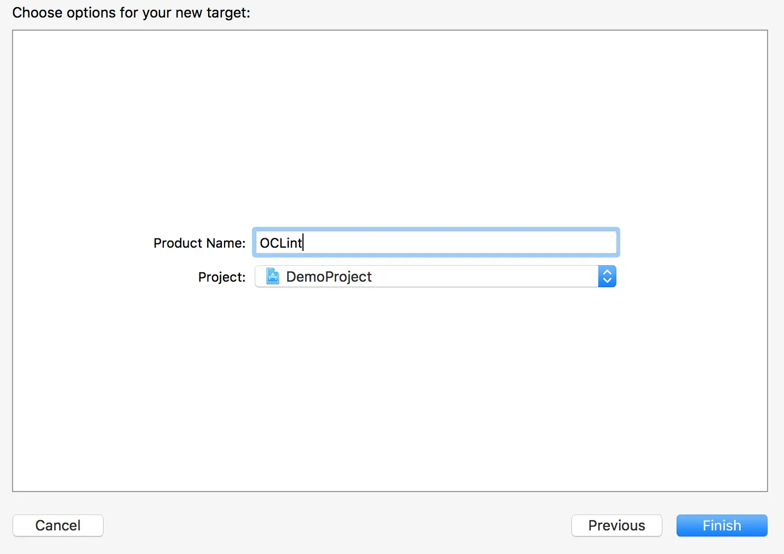Click the OCLint text in Product Name field
The height and width of the screenshot is (554, 784).
pyautogui.click(x=281, y=243)
